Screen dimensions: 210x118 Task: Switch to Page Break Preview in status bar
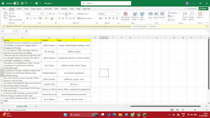point(183,110)
